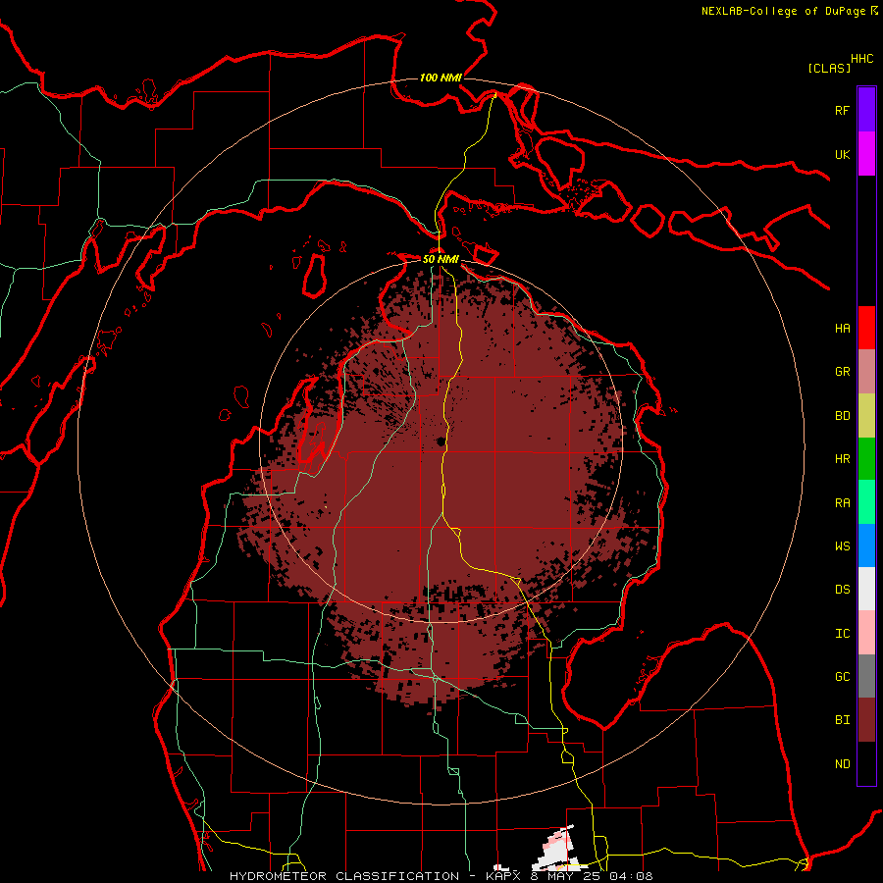Click the [CLAS] units label

[829, 68]
